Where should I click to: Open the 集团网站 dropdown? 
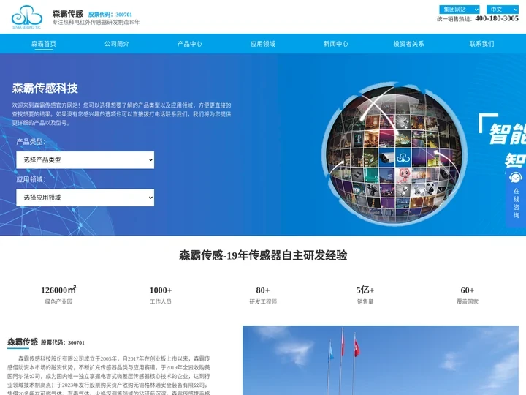coord(460,10)
